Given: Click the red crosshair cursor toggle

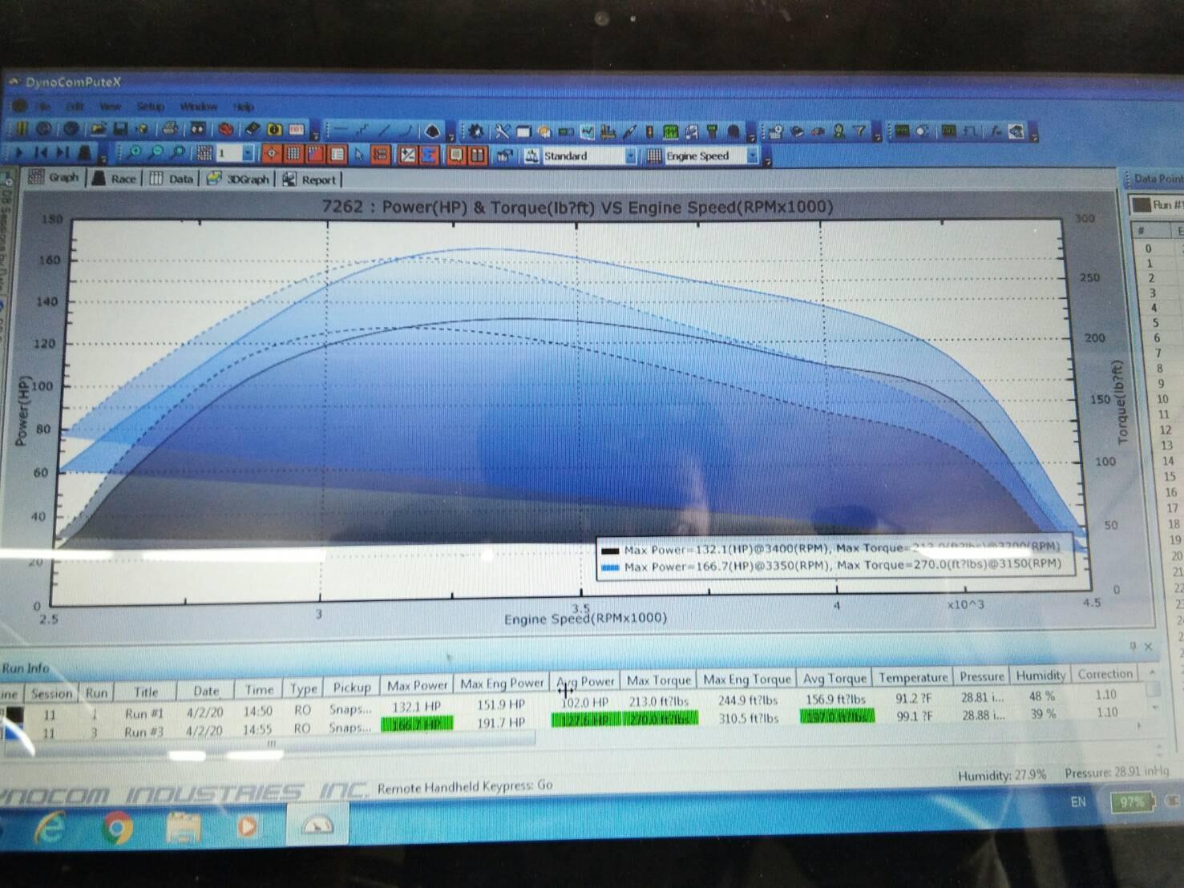Looking at the screenshot, I should click(x=272, y=154).
